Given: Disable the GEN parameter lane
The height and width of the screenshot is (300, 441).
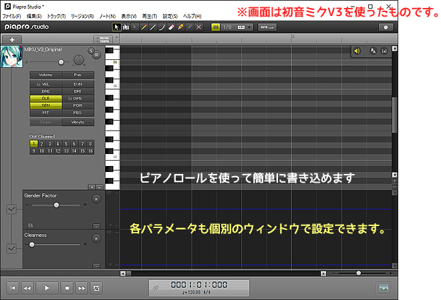Looking at the screenshot, I should pyautogui.click(x=45, y=105).
